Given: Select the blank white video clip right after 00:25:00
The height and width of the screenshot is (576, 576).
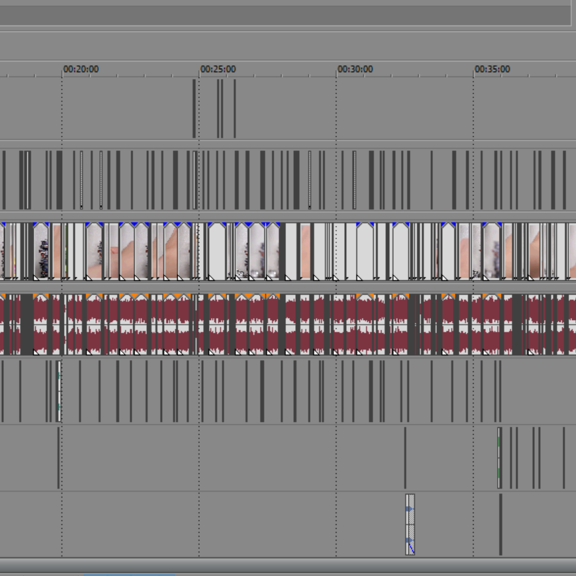Looking at the screenshot, I should tap(216, 251).
